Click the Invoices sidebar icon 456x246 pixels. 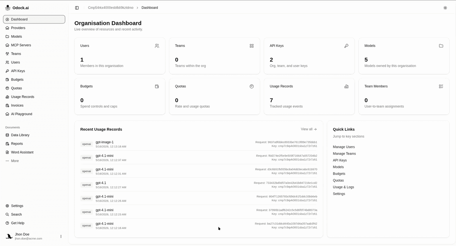[x=7, y=106]
